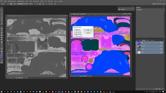166x93 pixels.
Task: Select the Lasso tool
Action: (2, 15)
